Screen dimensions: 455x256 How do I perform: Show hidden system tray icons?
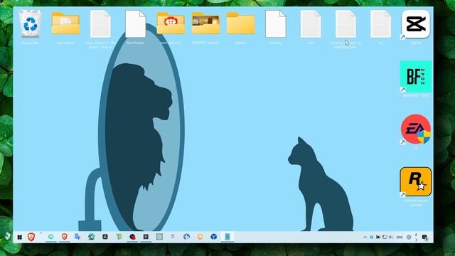click(x=365, y=237)
